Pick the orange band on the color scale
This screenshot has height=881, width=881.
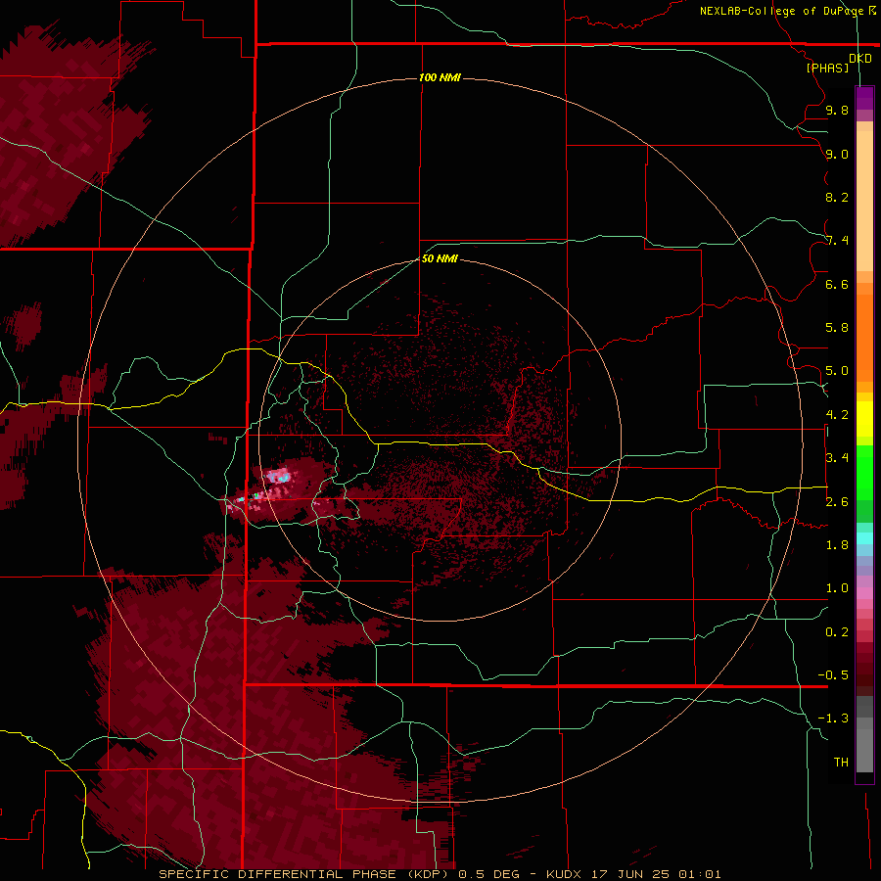[x=864, y=337]
